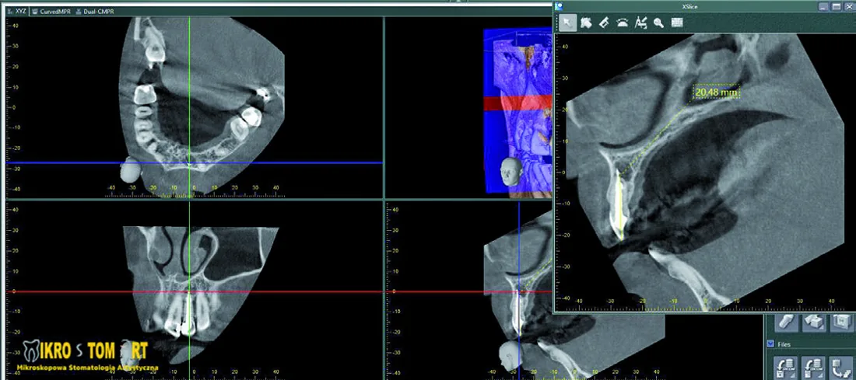Maximize the XSlice window

[x=837, y=6]
